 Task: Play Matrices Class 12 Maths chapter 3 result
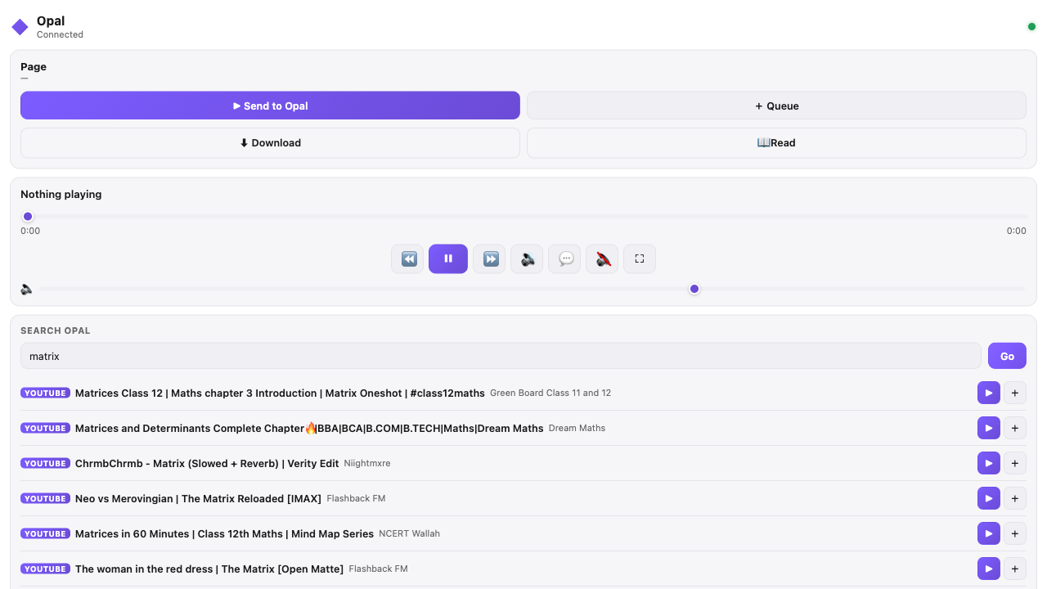(989, 393)
